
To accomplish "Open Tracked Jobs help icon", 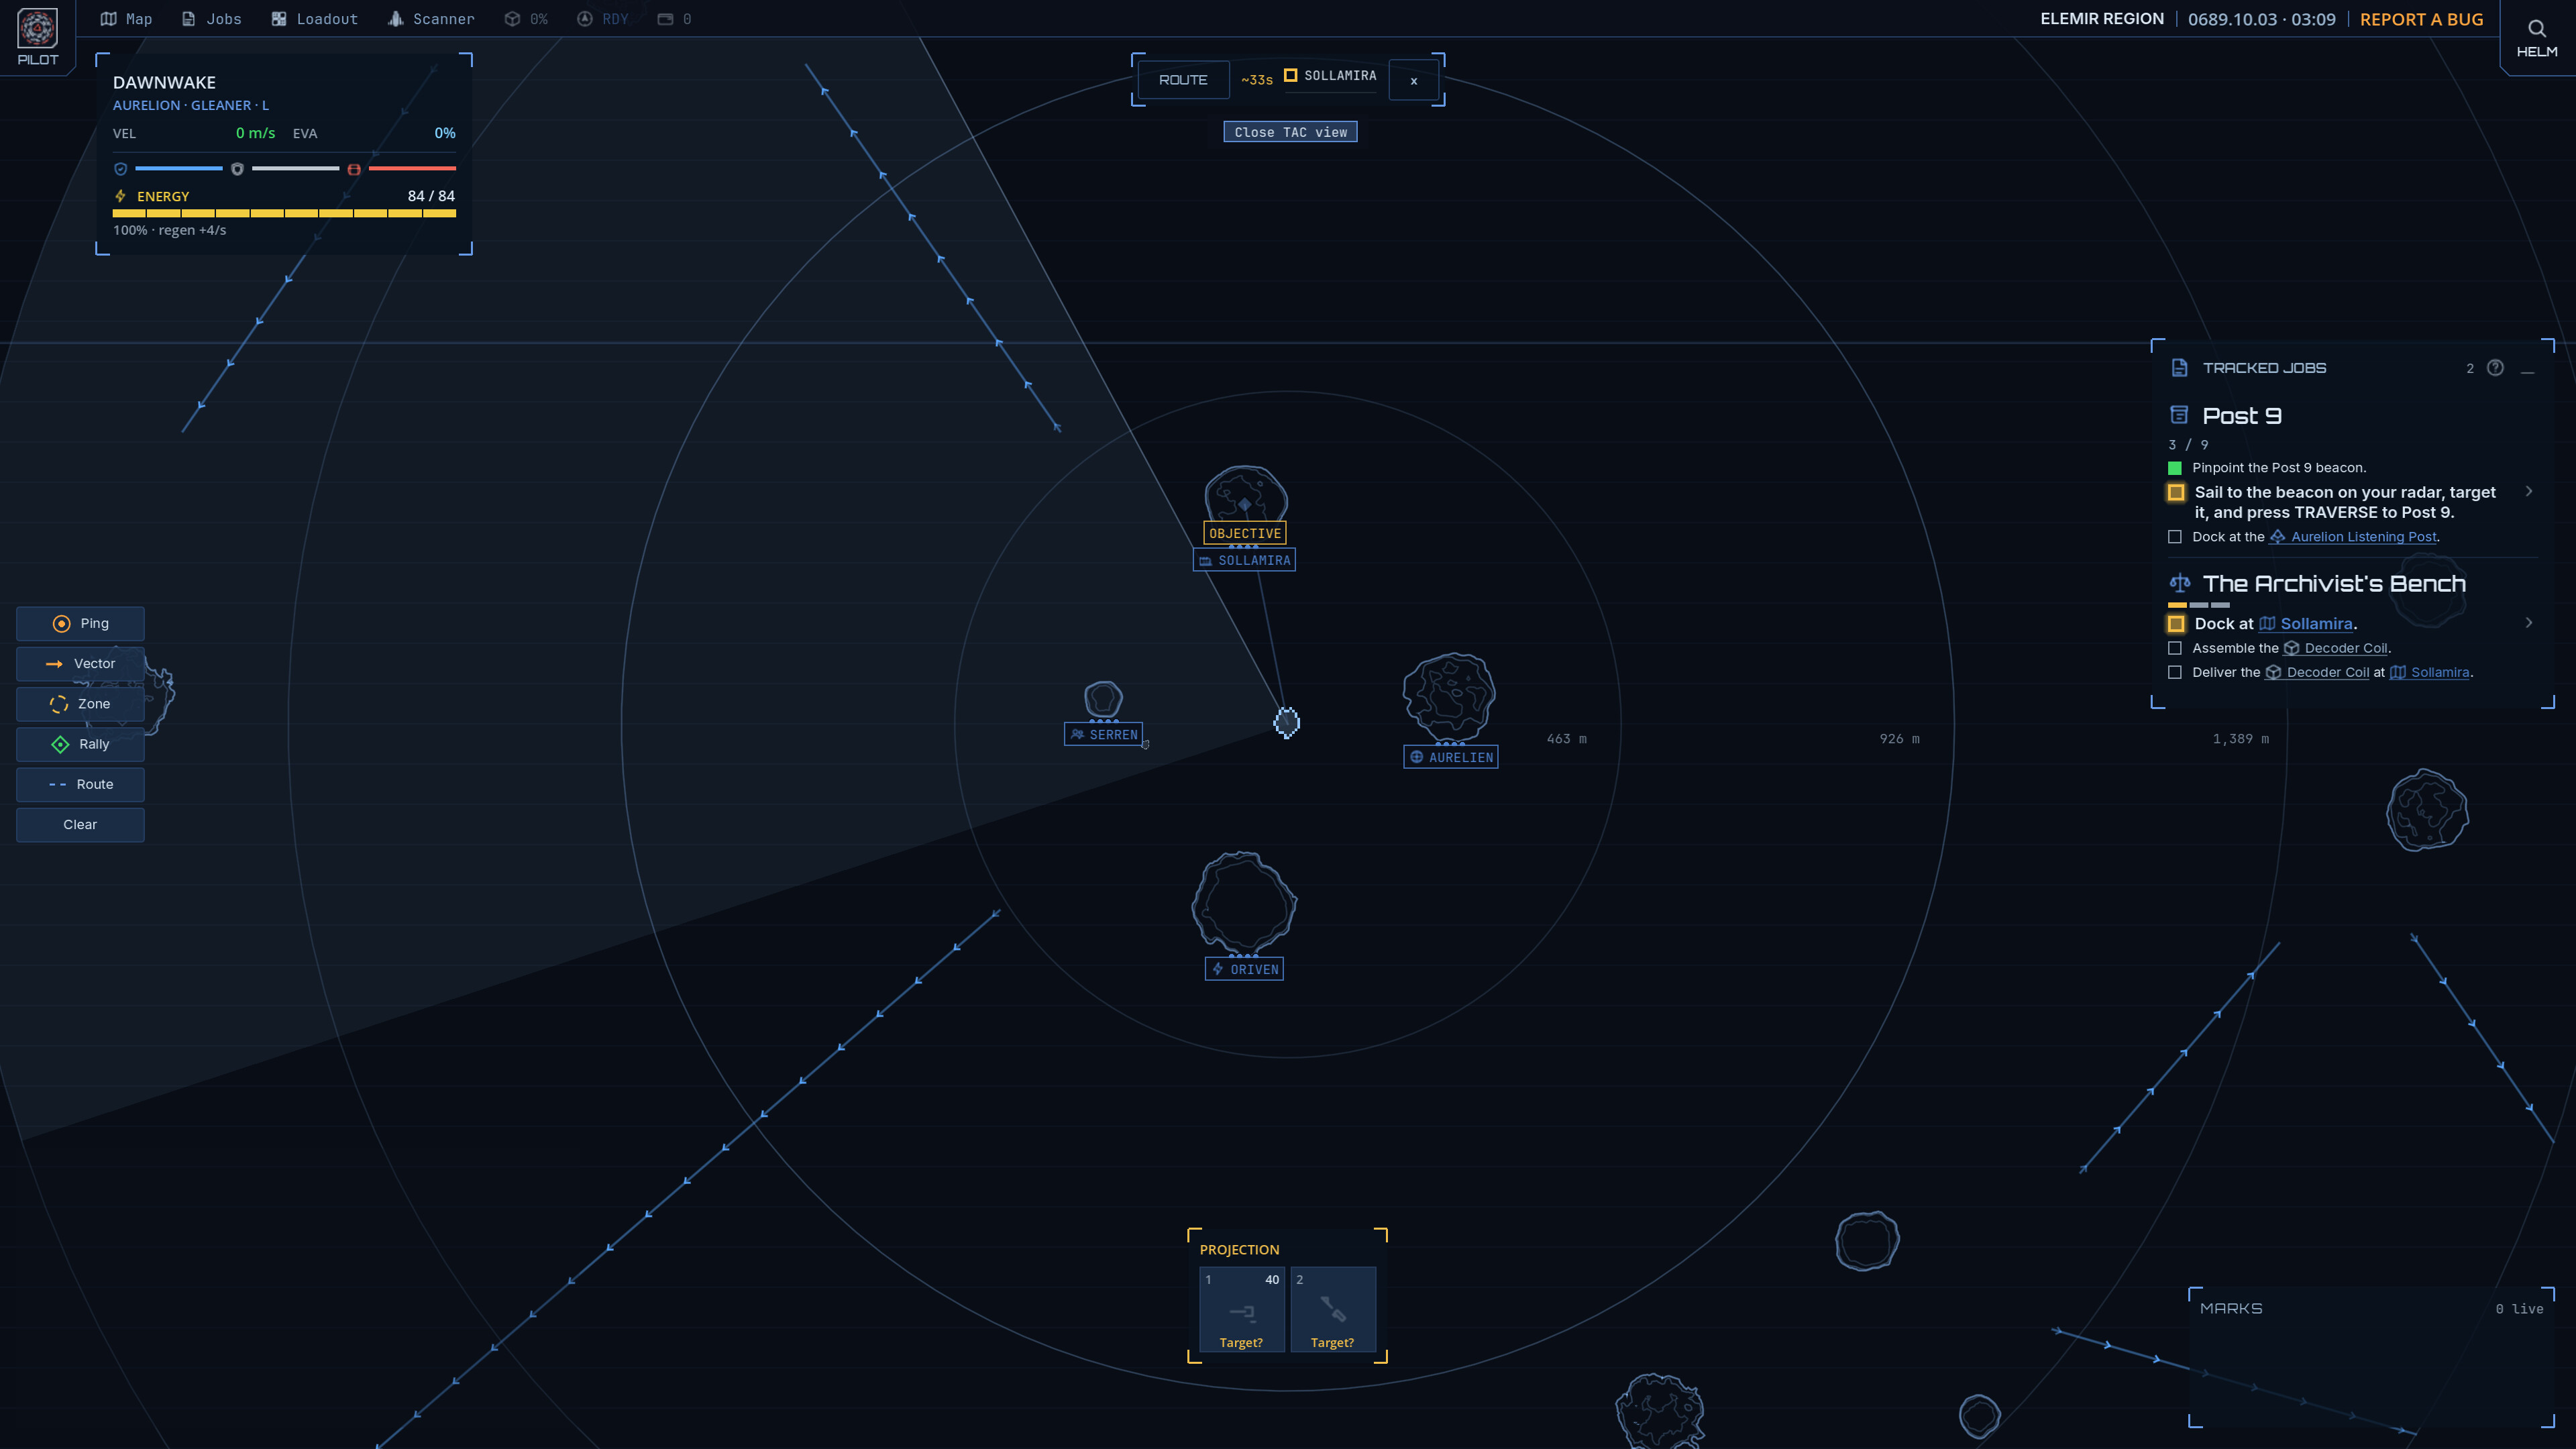I will pos(2496,368).
